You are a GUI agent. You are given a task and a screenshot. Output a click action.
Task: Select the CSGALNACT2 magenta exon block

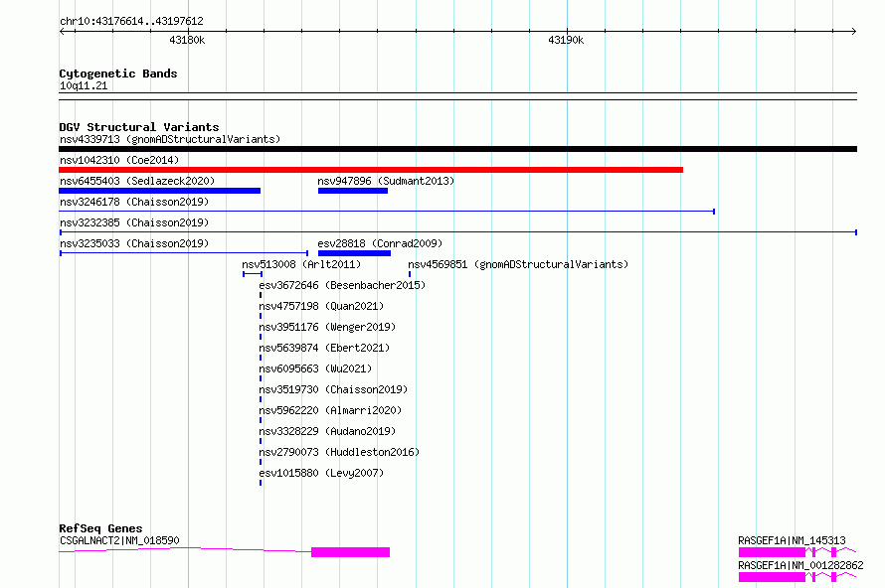(x=350, y=552)
